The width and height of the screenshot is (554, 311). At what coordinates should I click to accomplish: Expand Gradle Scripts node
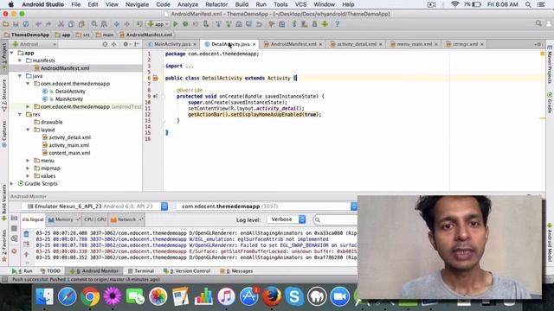12,184
